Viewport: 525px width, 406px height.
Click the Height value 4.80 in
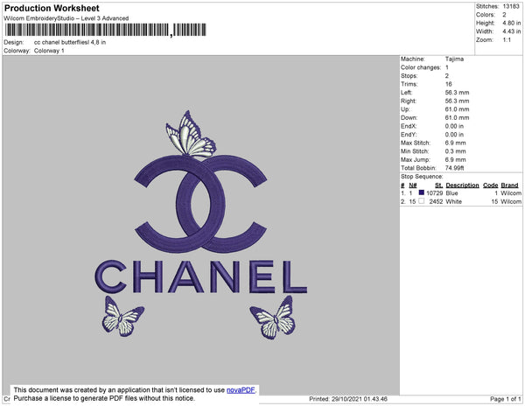pyautogui.click(x=512, y=23)
